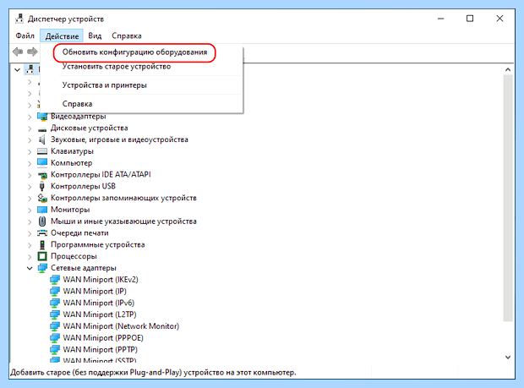Image resolution: width=524 pixels, height=388 pixels.
Task: Expand the Процессоры node
Action: (30, 257)
